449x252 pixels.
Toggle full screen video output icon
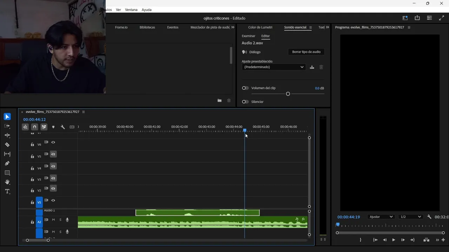pos(441,18)
